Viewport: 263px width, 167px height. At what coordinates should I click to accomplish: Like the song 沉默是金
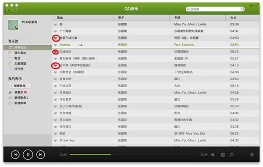pos(55,72)
